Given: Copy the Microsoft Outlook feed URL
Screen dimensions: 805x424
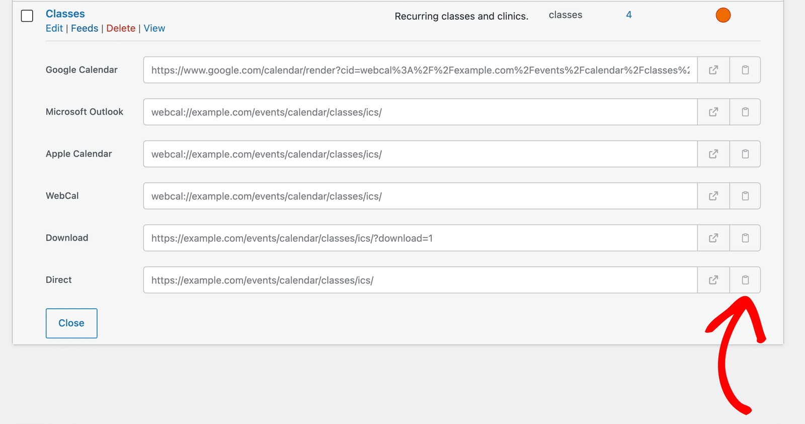Looking at the screenshot, I should pyautogui.click(x=745, y=112).
